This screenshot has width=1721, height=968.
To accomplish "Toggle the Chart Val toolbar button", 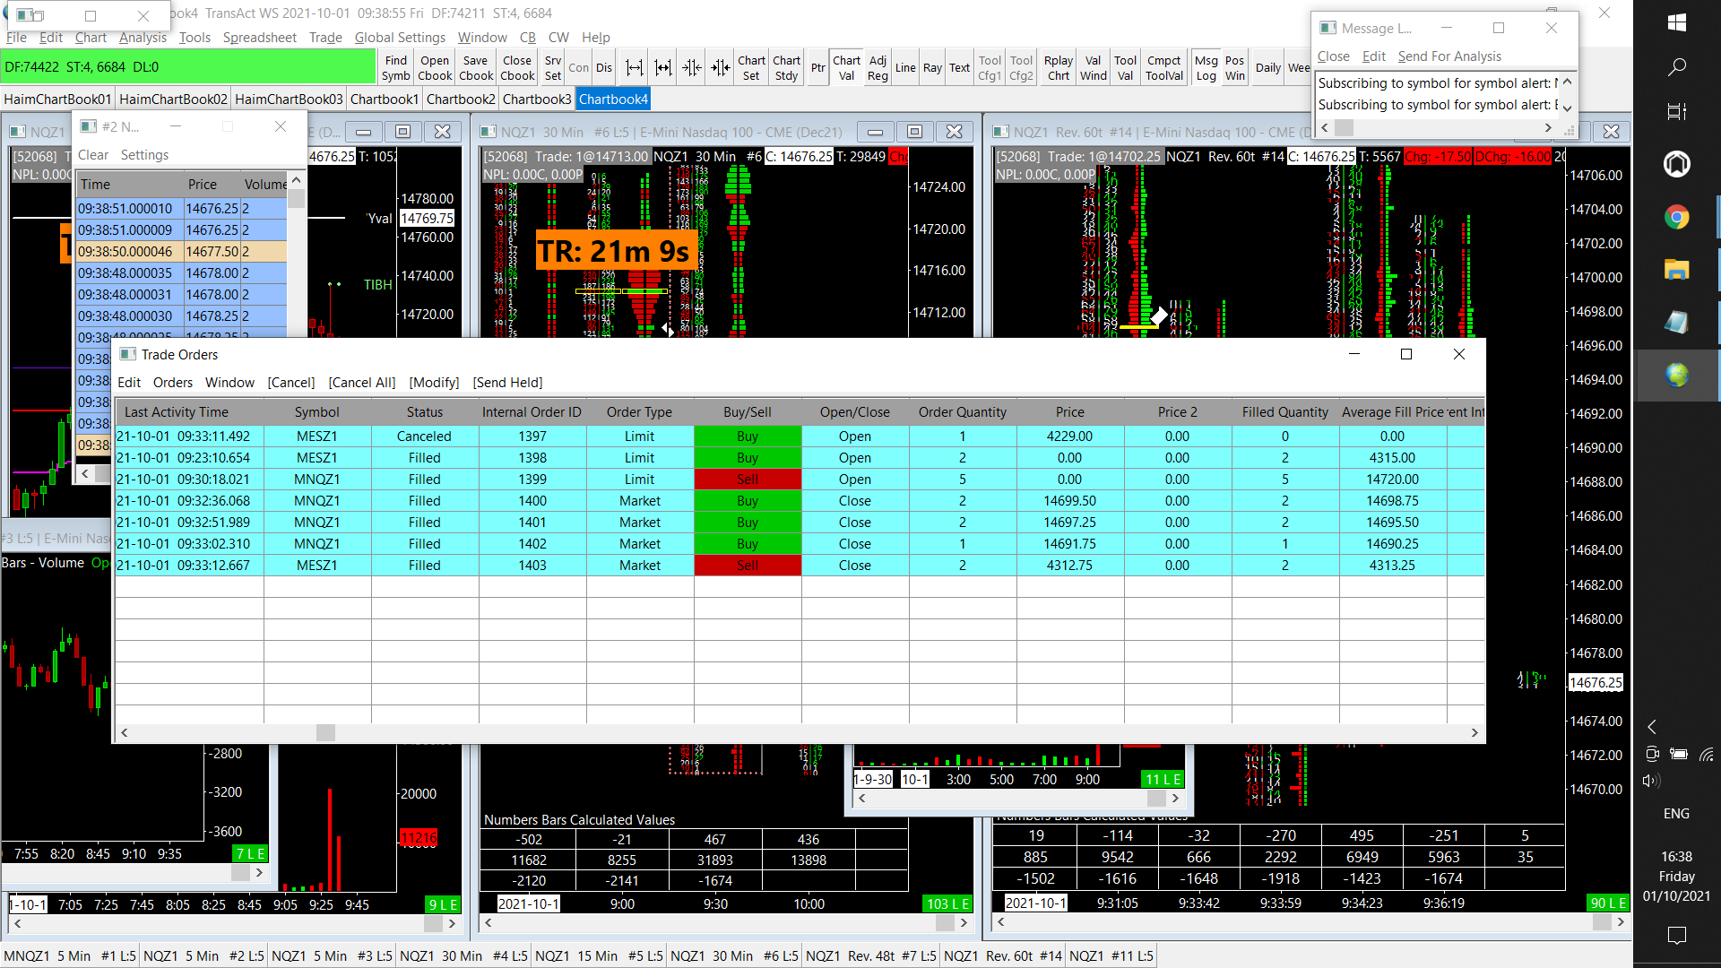I will 845,68.
